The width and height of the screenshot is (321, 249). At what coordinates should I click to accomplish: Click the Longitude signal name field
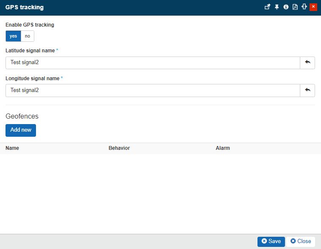152,90
